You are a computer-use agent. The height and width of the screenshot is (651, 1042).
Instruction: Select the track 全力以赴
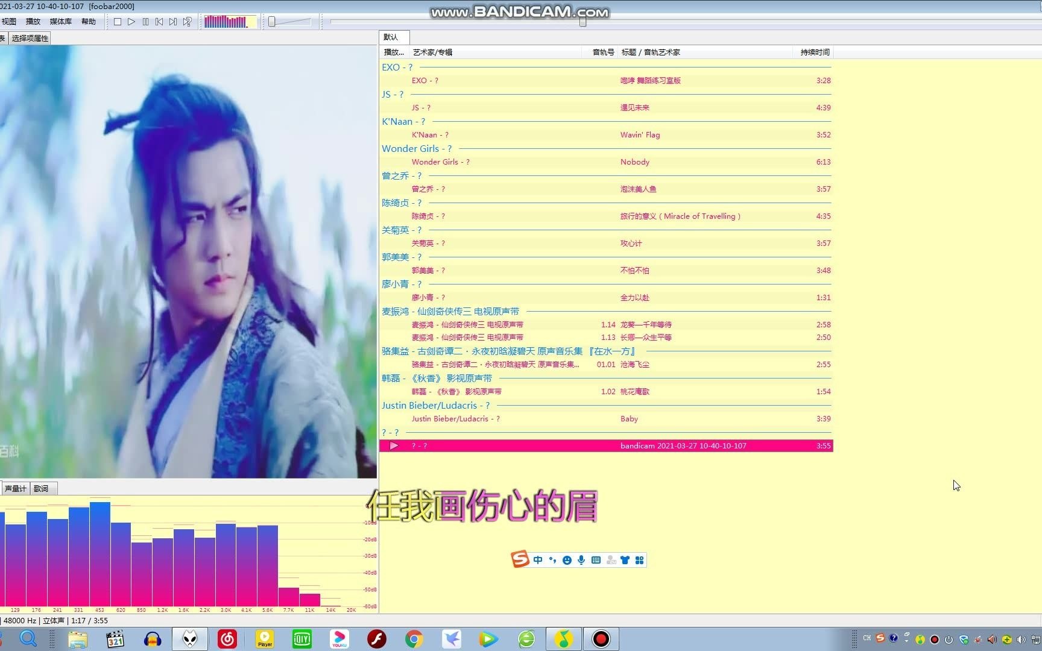pos(606,298)
